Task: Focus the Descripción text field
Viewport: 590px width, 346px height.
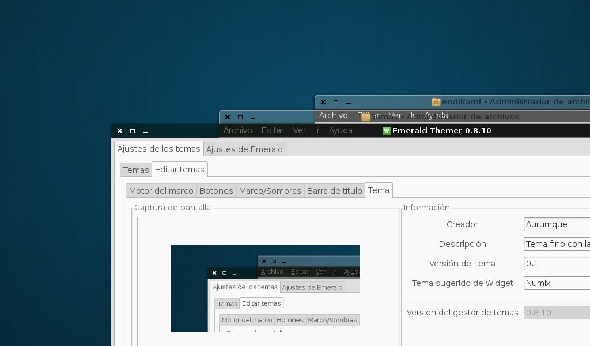Action: tap(557, 244)
